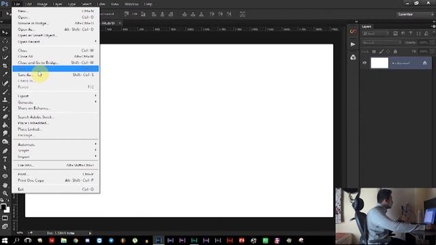Select the Move tool
The image size is (436, 245).
coord(5,33)
